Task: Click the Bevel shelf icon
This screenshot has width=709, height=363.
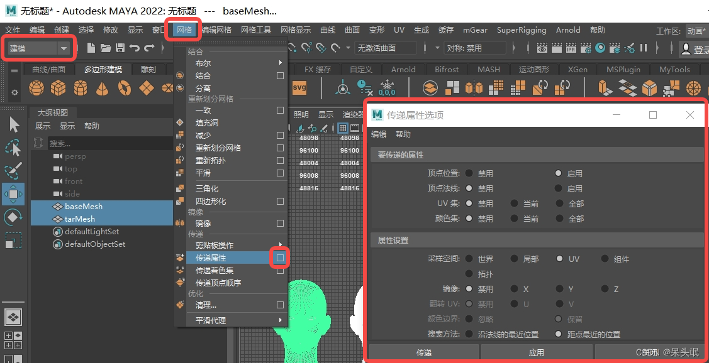Action: (x=649, y=87)
